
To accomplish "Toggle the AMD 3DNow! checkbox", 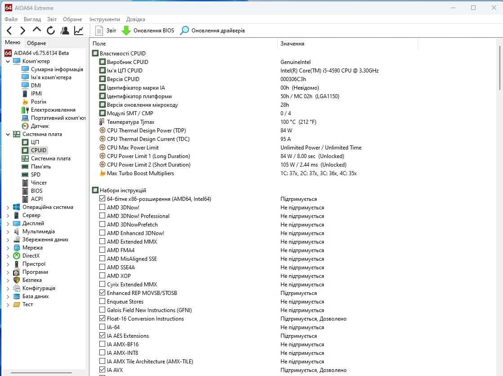I will (x=102, y=207).
